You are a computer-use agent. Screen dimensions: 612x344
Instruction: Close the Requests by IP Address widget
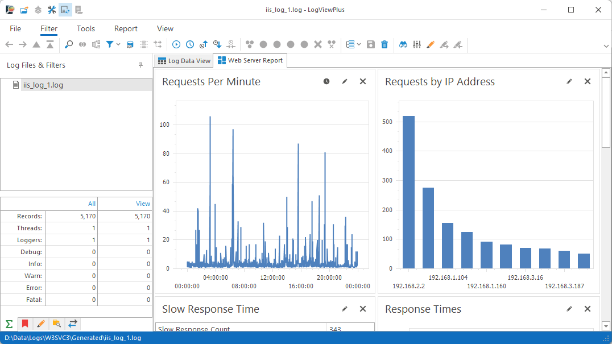[x=588, y=81]
